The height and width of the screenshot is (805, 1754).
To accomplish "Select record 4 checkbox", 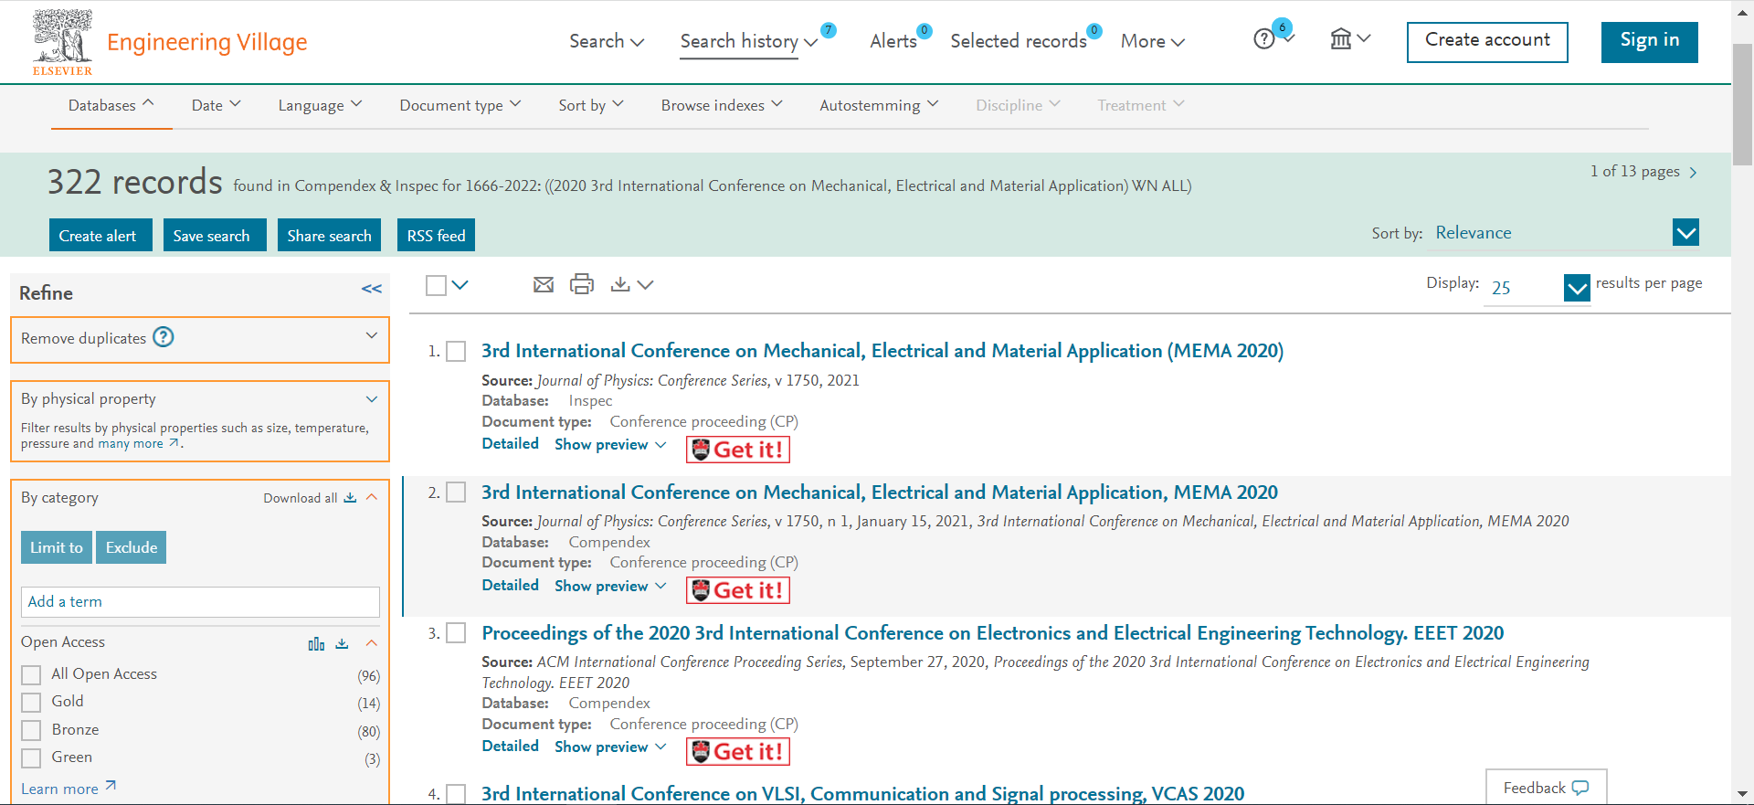I will pyautogui.click(x=456, y=794).
